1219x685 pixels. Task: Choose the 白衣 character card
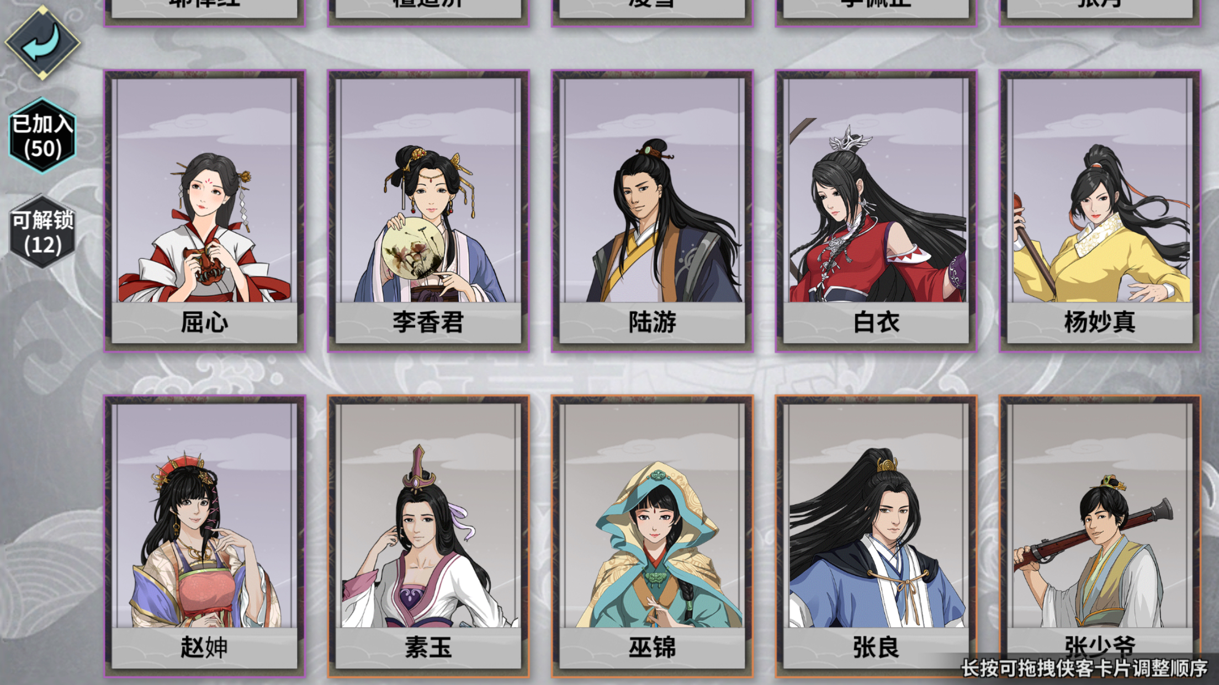point(876,211)
